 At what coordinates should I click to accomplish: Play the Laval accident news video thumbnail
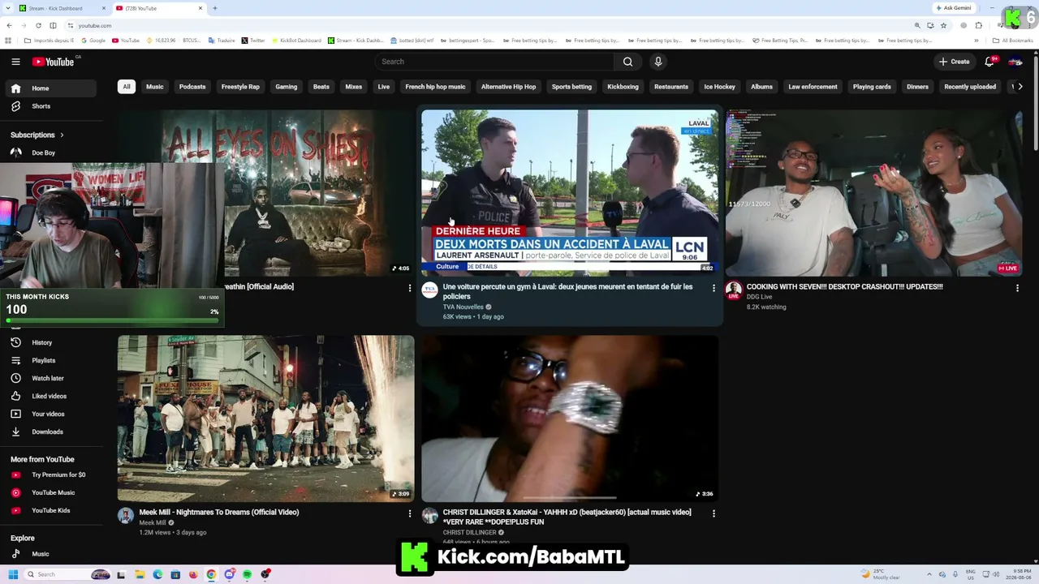(570, 193)
